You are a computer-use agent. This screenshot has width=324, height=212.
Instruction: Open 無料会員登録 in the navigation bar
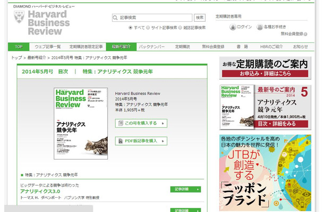point(213,47)
